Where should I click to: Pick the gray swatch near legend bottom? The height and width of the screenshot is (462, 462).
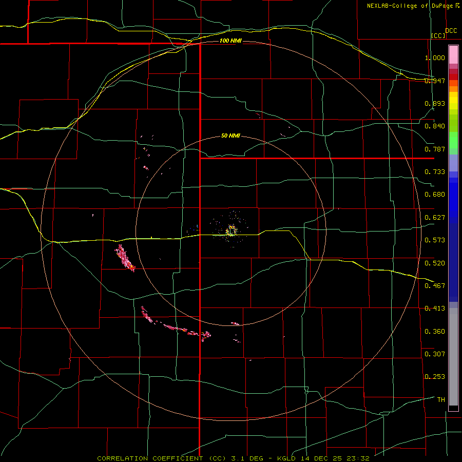tap(453, 357)
